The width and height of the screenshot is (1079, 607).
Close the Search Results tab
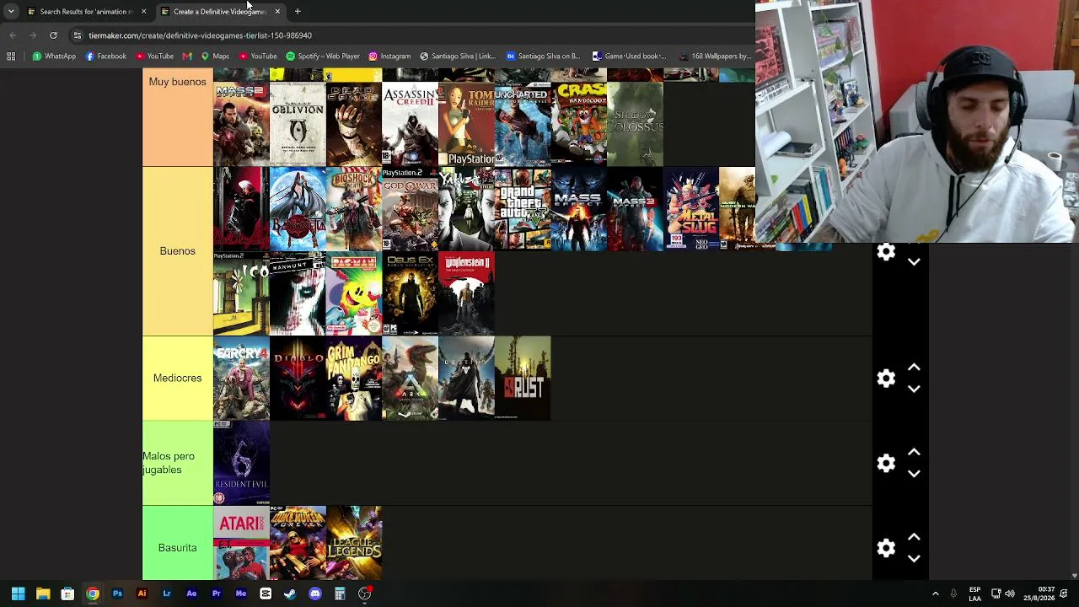click(x=143, y=11)
